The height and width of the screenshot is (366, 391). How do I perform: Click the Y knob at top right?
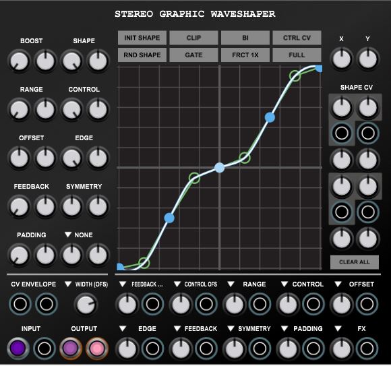(368, 59)
